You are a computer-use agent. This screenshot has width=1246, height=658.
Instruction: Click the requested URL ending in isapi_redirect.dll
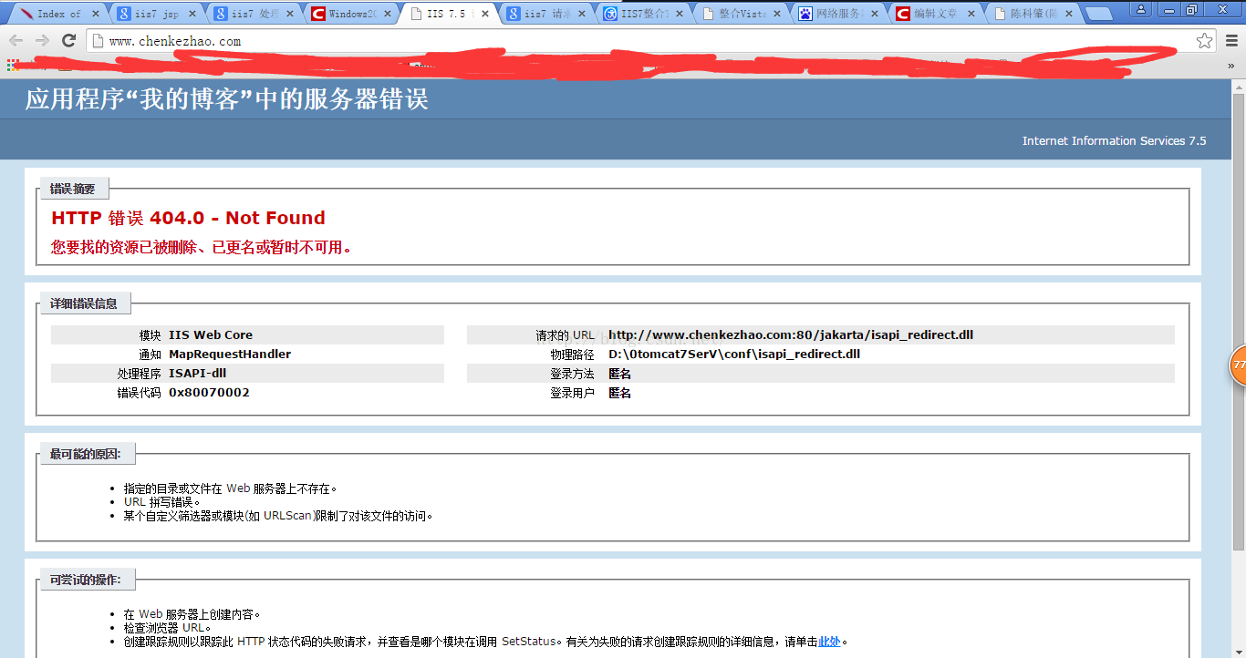click(x=791, y=335)
